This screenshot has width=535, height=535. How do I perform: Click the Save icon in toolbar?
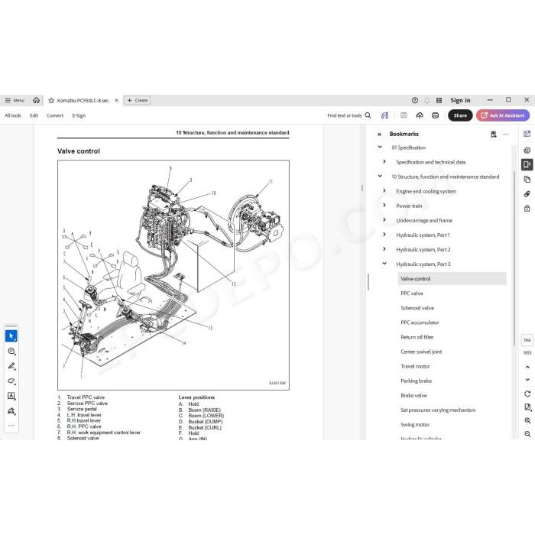click(x=404, y=115)
